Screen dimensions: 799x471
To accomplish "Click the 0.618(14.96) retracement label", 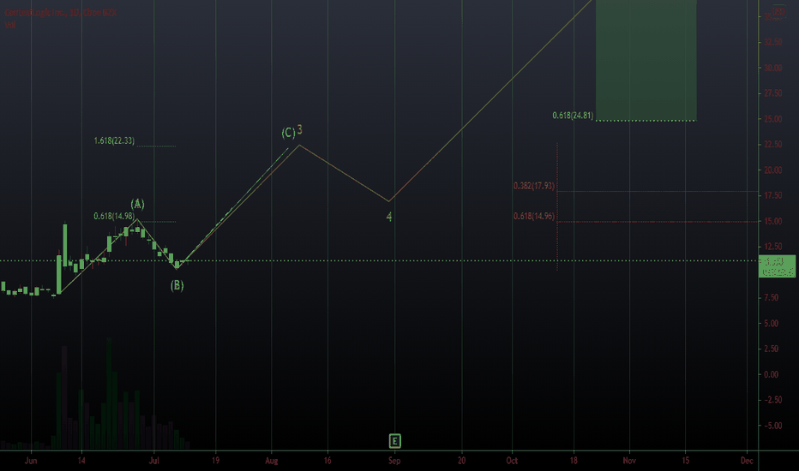I will click(534, 217).
